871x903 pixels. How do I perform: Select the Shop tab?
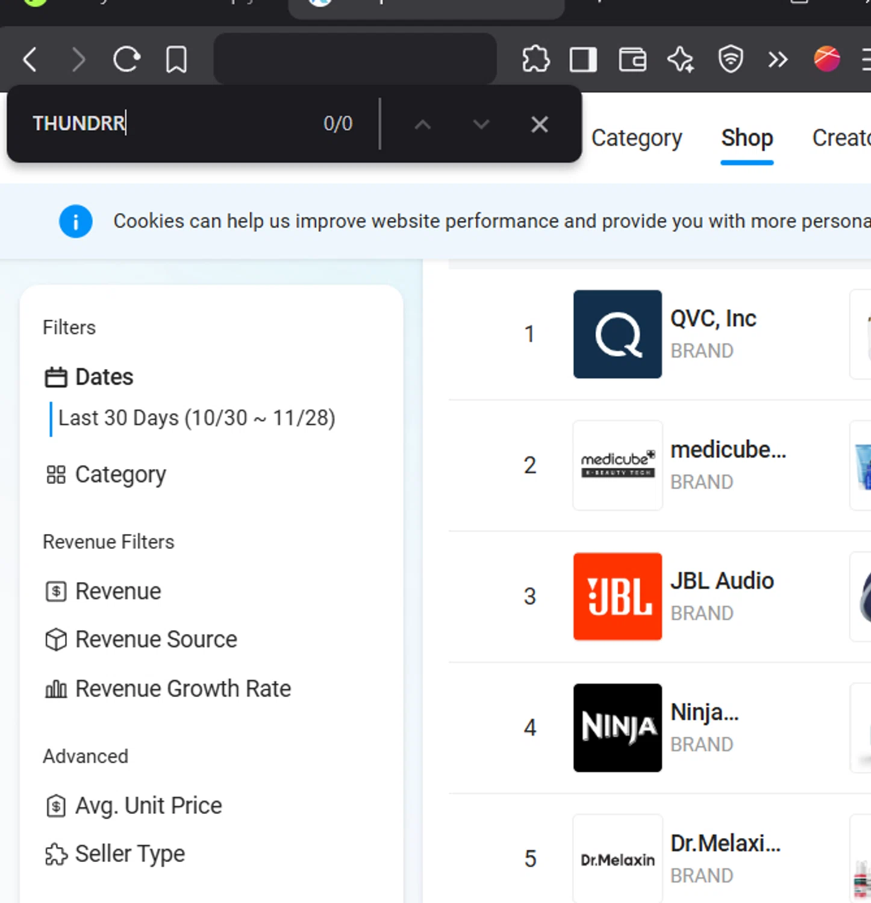tap(747, 138)
